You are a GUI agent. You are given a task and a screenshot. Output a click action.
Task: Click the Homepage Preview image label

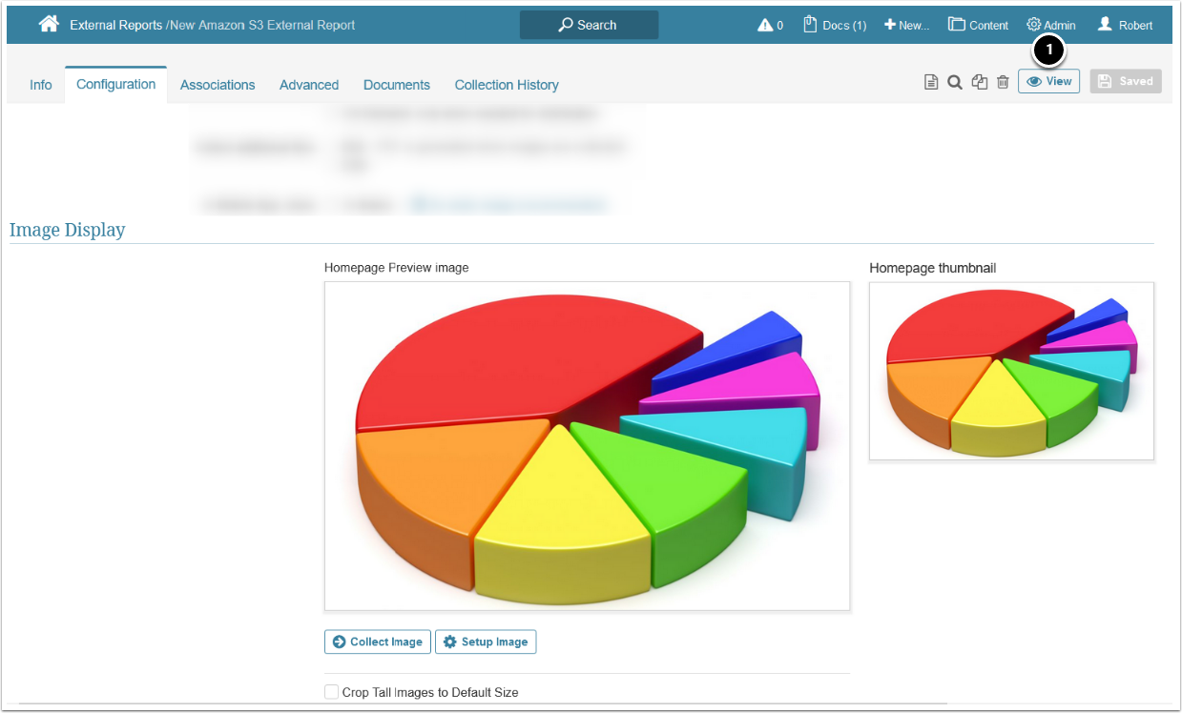pyautogui.click(x=397, y=268)
